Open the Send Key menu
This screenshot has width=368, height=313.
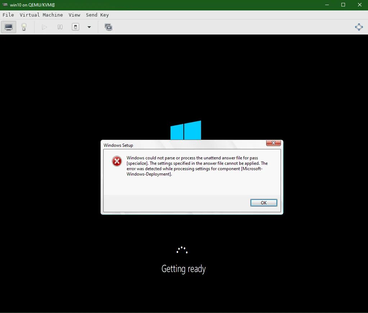[x=97, y=15]
